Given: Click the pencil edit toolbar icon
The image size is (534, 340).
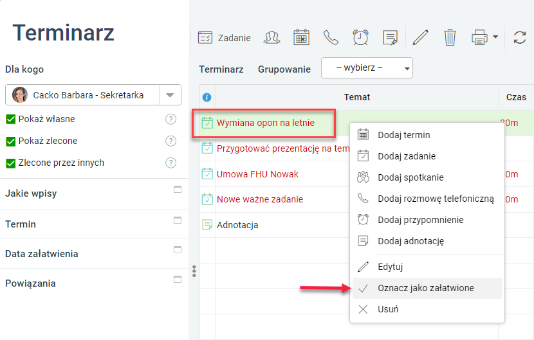Looking at the screenshot, I should point(420,37).
